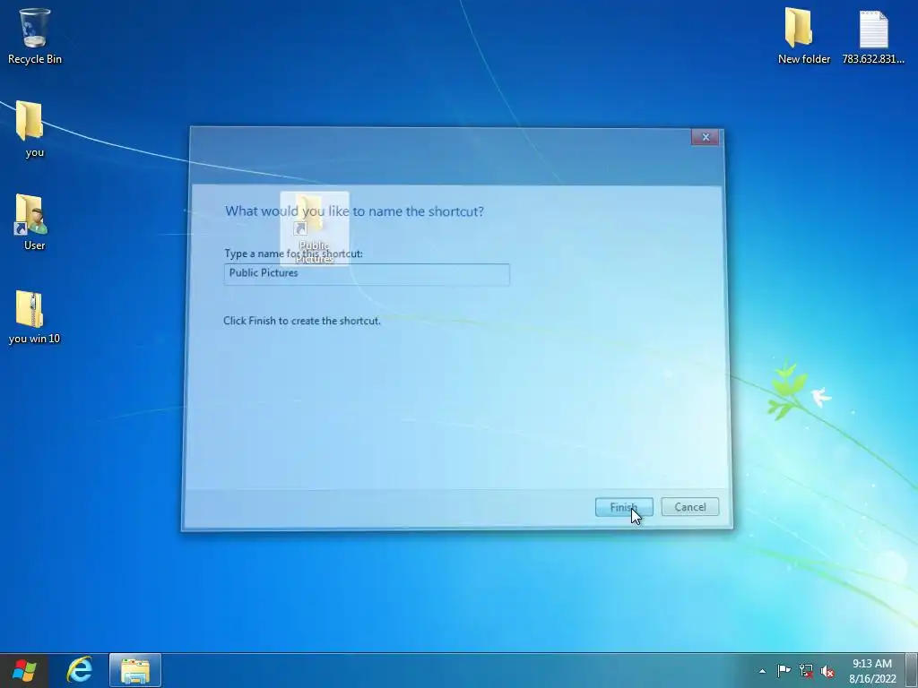
Task: Show hidden icons in system tray
Action: tap(762, 671)
